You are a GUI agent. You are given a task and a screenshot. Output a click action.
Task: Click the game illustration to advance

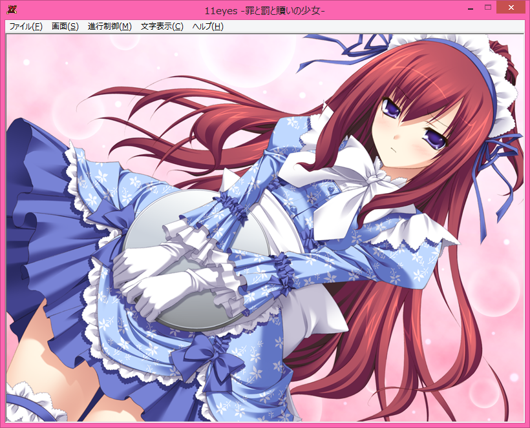click(x=265, y=228)
